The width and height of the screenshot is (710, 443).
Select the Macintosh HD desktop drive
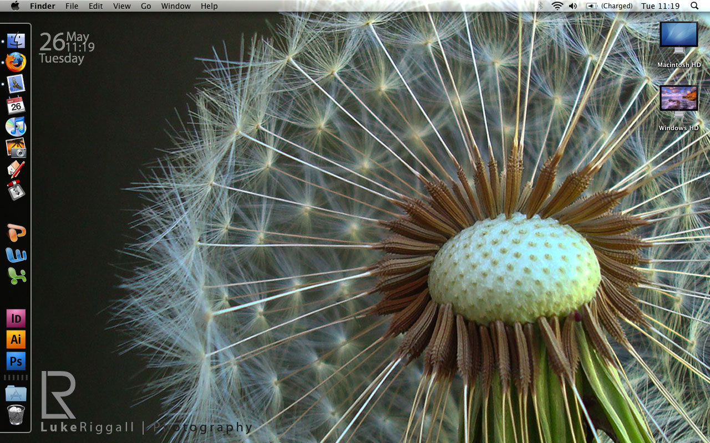click(679, 45)
